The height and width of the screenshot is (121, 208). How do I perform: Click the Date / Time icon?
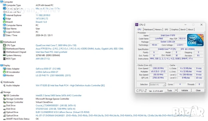[4, 35]
